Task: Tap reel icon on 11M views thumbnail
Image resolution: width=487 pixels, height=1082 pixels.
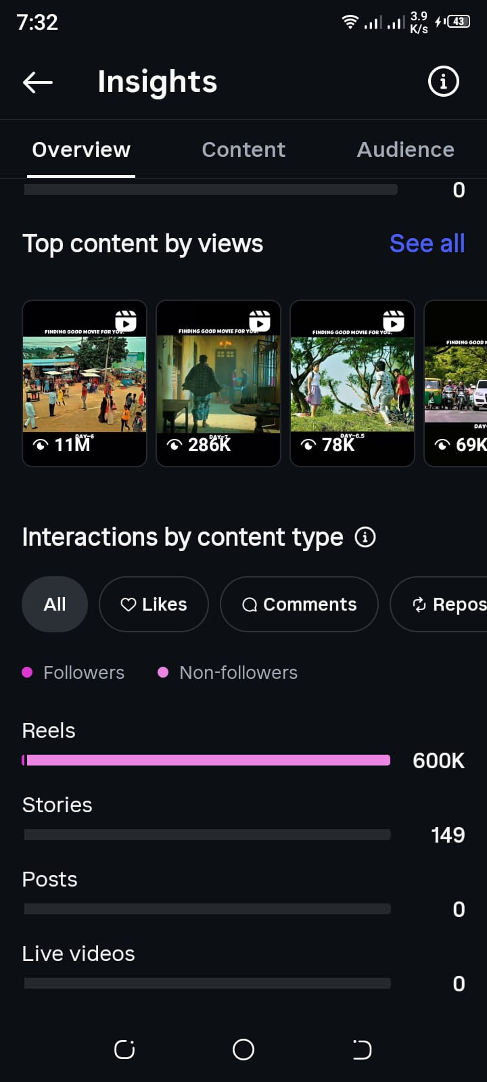Action: [126, 321]
